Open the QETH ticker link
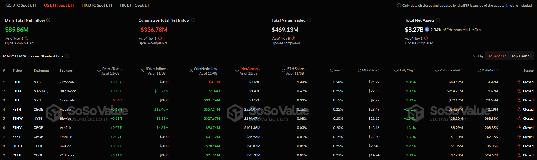Image resolution: width=537 pixels, height=160 pixels. tap(17, 146)
